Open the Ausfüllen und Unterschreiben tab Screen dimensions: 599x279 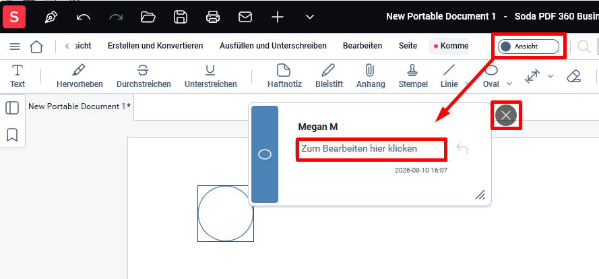pyautogui.click(x=273, y=46)
